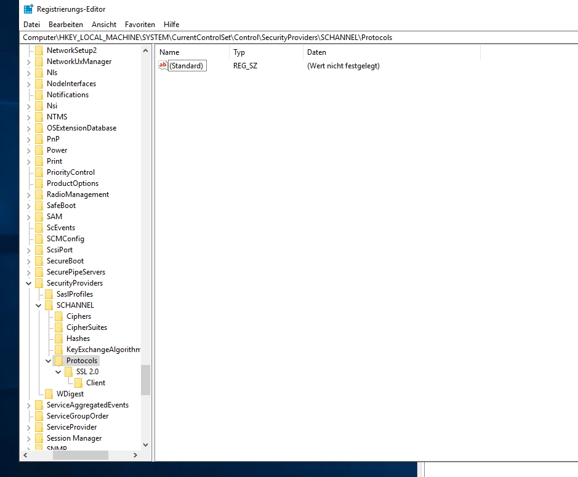Select the SafeBoot folder icon

coord(39,206)
